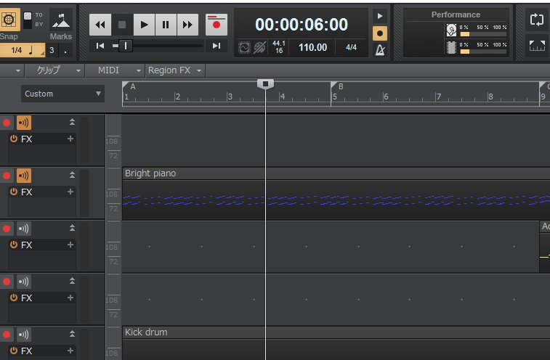This screenshot has height=360, width=550.
Task: Arm record on Bright piano track
Action: click(x=7, y=176)
